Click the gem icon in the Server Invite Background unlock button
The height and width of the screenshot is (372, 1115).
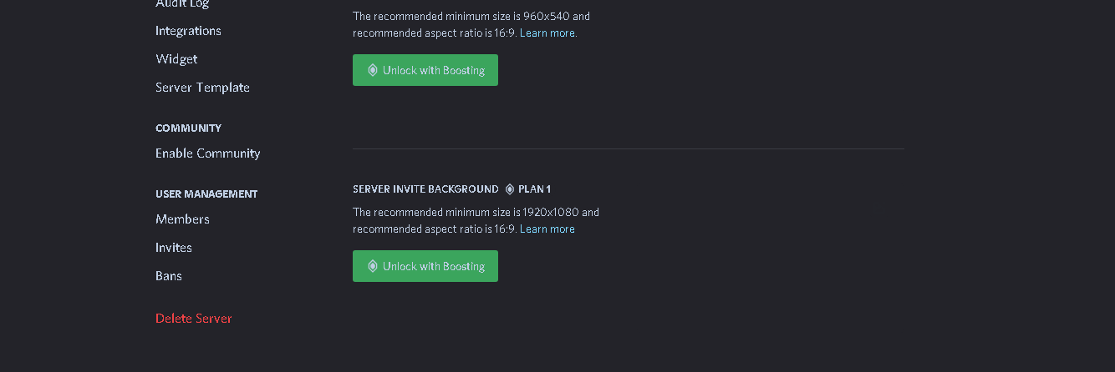click(373, 266)
